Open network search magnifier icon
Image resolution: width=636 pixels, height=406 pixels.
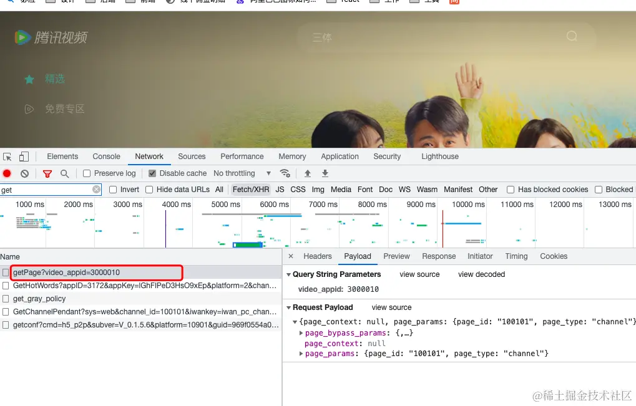pyautogui.click(x=64, y=174)
